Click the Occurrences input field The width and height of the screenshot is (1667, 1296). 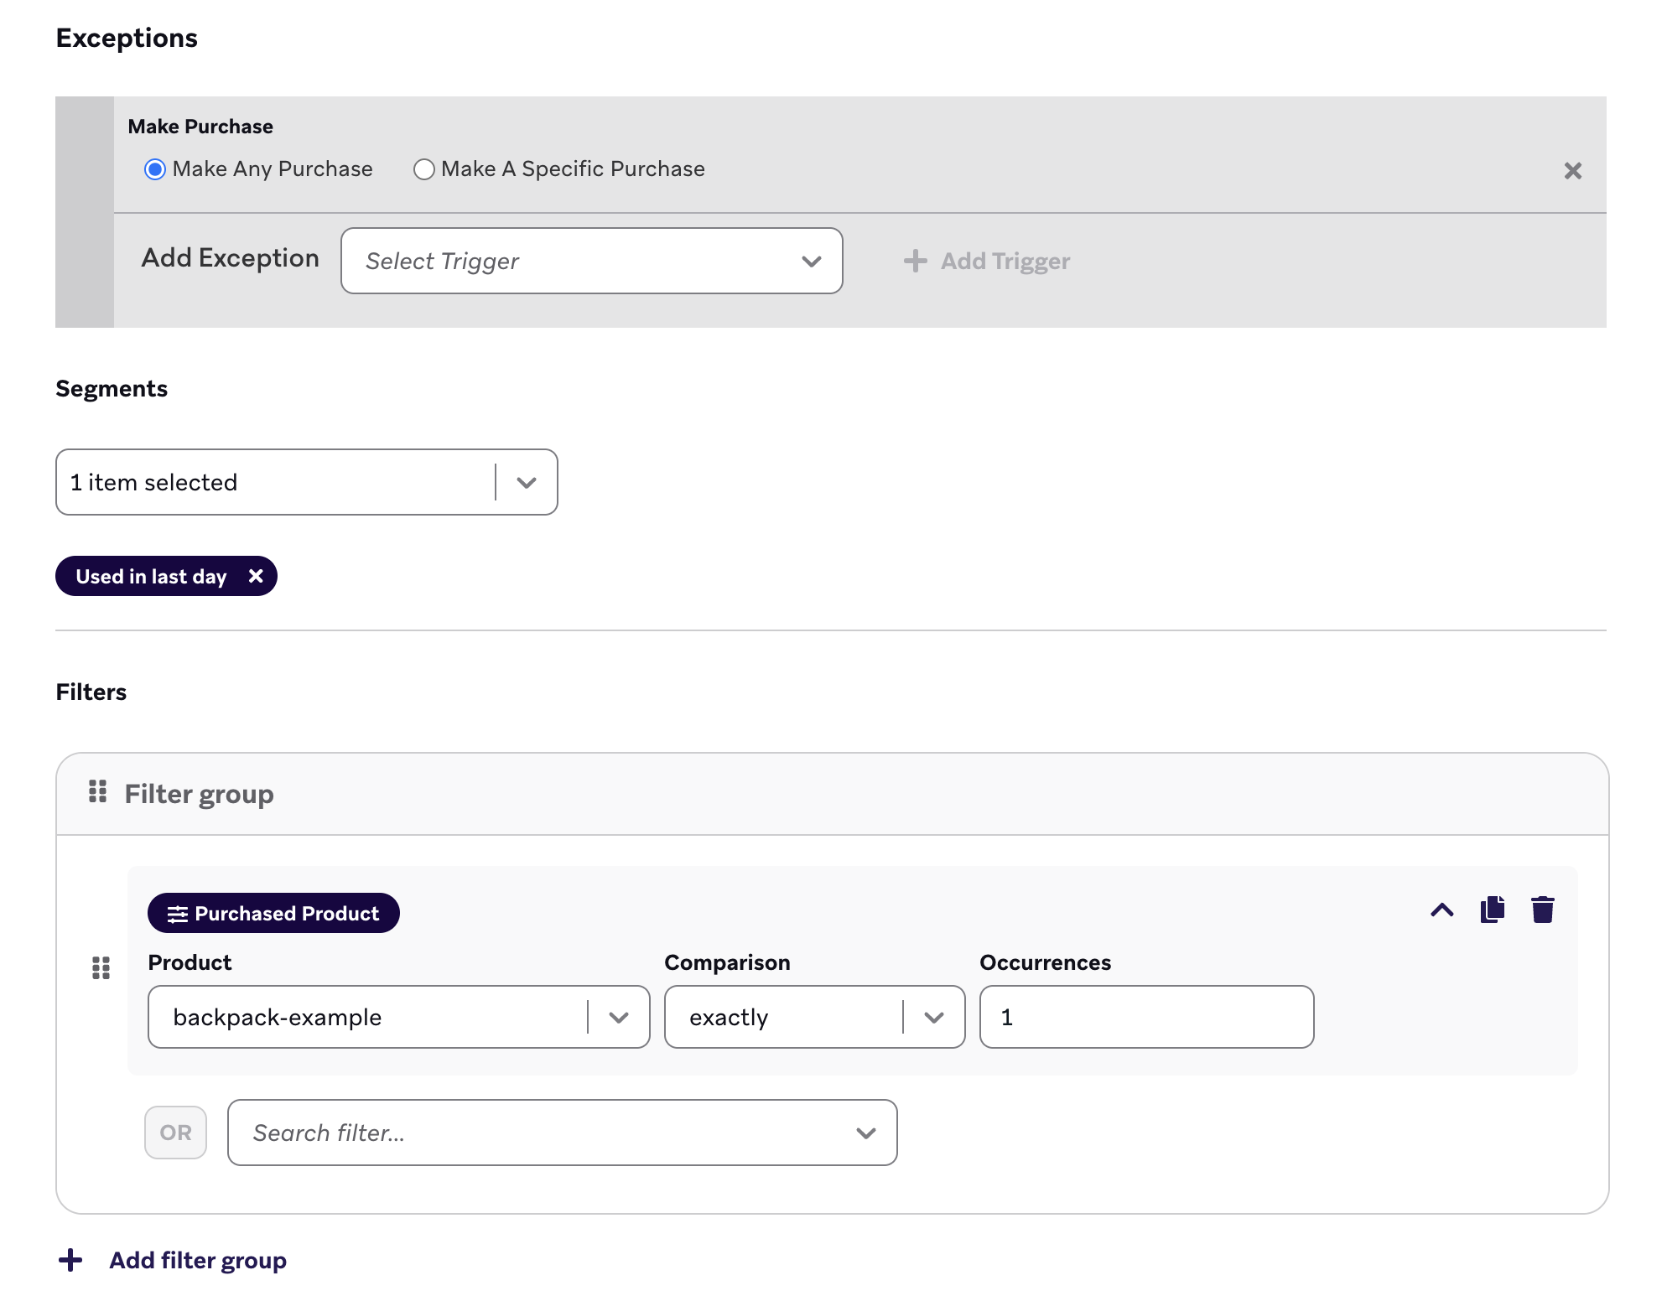click(x=1145, y=1017)
